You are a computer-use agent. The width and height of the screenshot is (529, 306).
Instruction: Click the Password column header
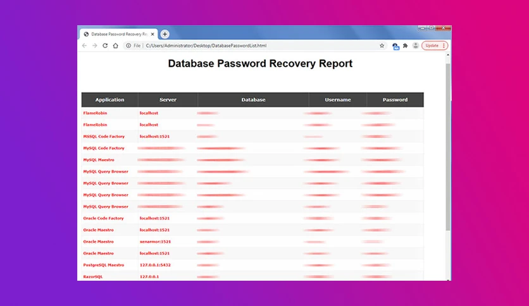click(395, 100)
